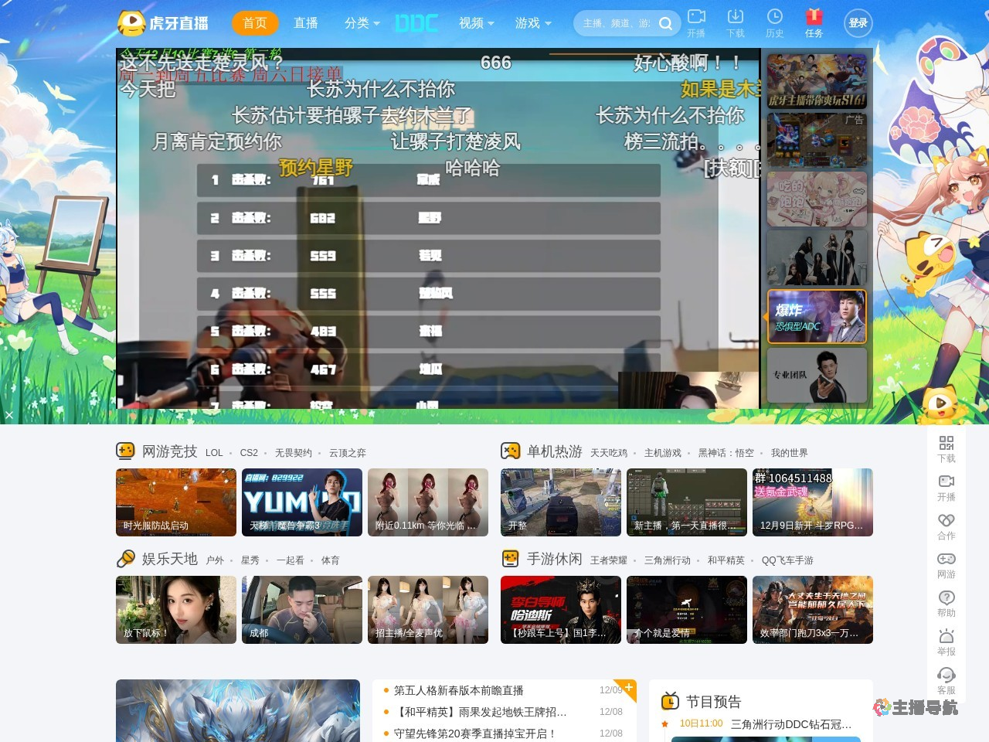Click the 登录 login button
The width and height of the screenshot is (989, 742).
[x=858, y=23]
